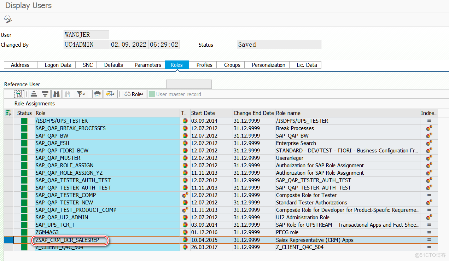449x261 pixels.
Task: Sort the role list in descending order
Action: tap(45, 94)
